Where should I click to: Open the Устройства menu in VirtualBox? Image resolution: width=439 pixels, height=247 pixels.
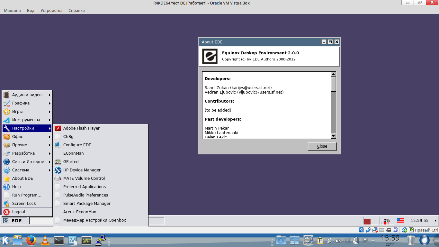point(51,10)
